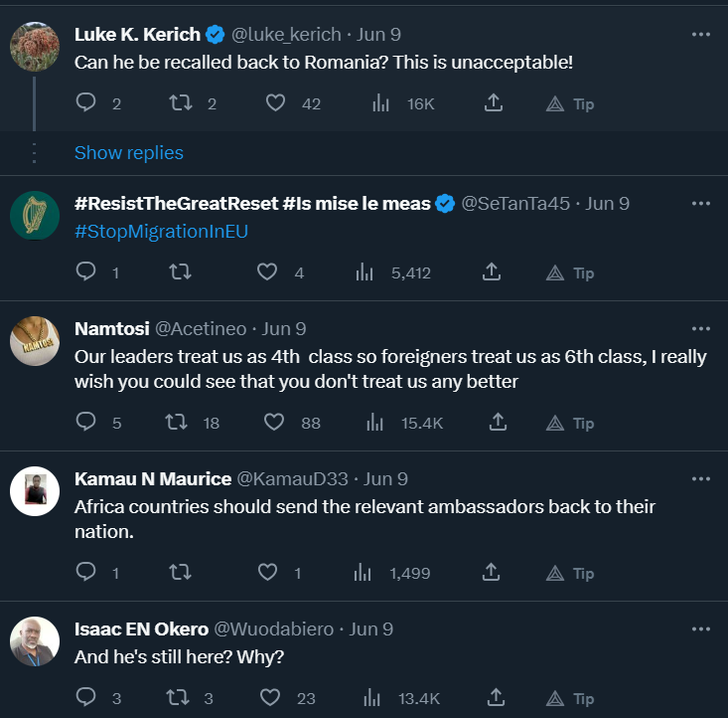This screenshot has width=728, height=718.
Task: Like Namtosi's tweet about leaders
Action: 275,423
